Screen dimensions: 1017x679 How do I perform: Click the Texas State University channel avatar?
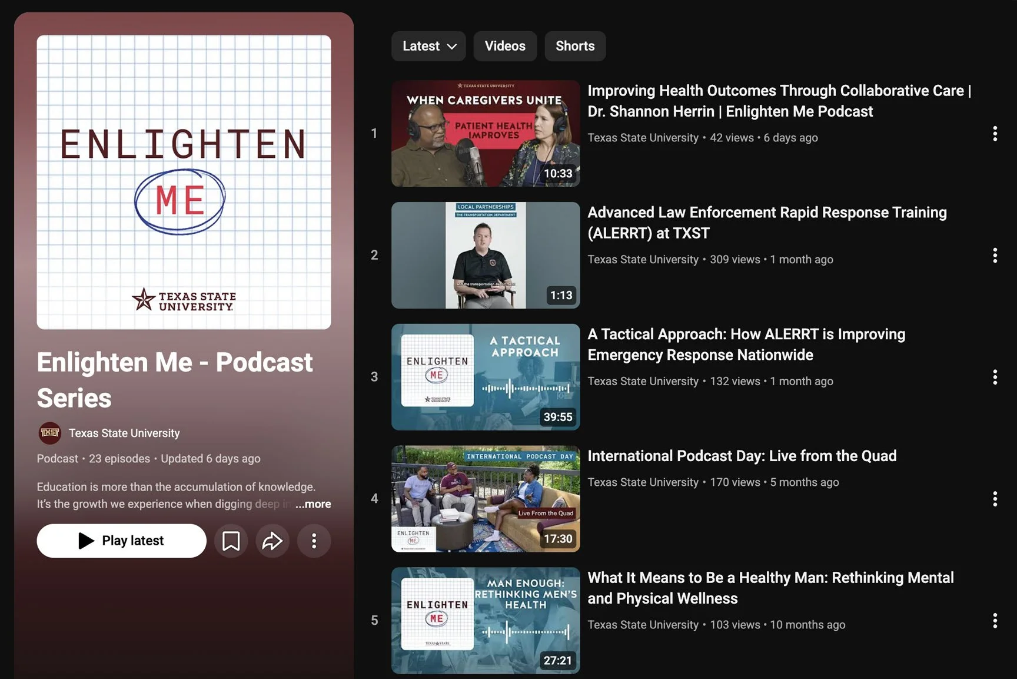[x=49, y=433]
